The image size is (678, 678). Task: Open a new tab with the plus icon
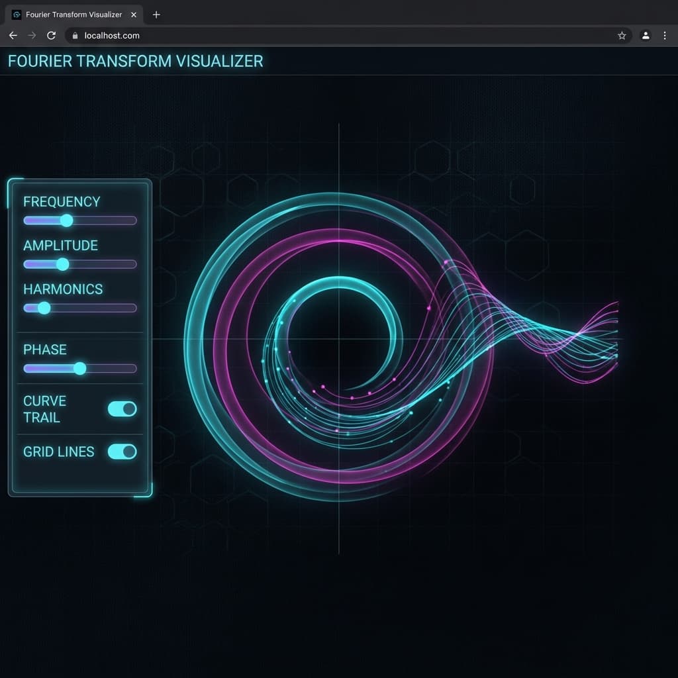[x=156, y=15]
